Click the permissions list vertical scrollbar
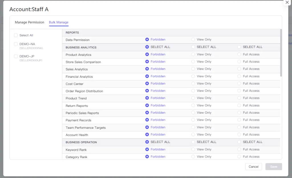This screenshot has width=292, height=178. pyautogui.click(x=281, y=53)
